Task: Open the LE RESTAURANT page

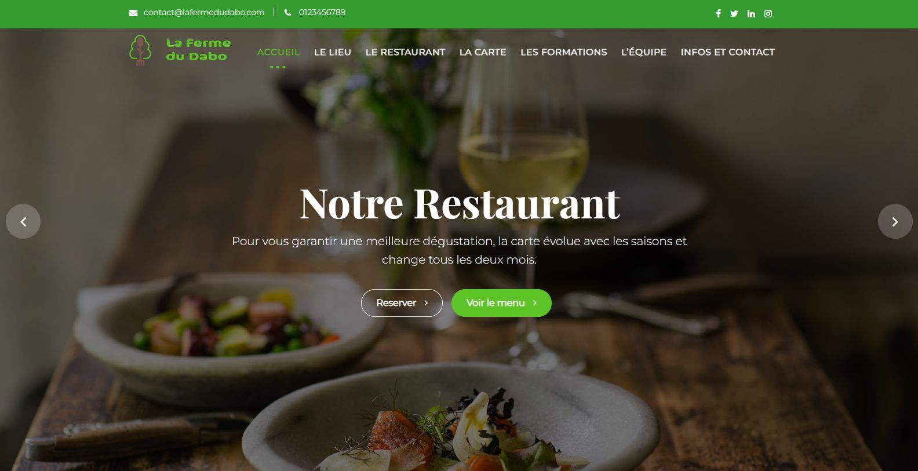Action: pyautogui.click(x=405, y=52)
